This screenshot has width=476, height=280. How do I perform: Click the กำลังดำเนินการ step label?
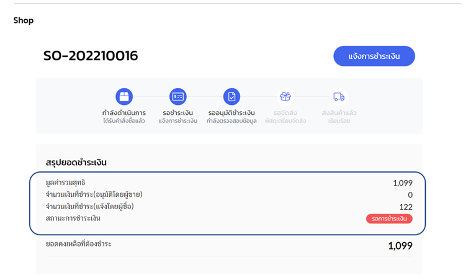pos(124,112)
